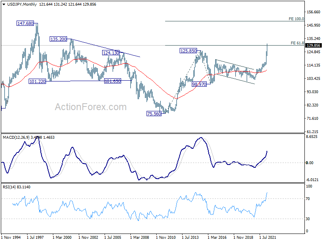This screenshot has height=242, width=323.
Task: Click the RSI scale level 100
Action: pyautogui.click(x=309, y=186)
